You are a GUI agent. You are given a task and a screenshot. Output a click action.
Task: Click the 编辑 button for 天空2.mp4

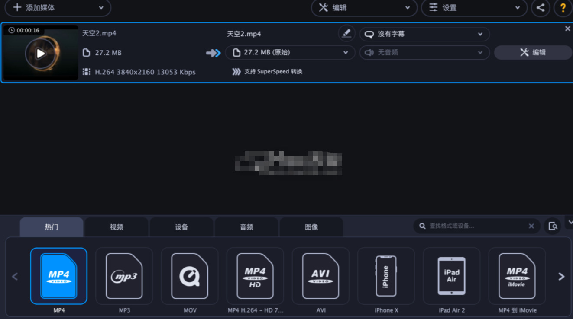pyautogui.click(x=533, y=53)
